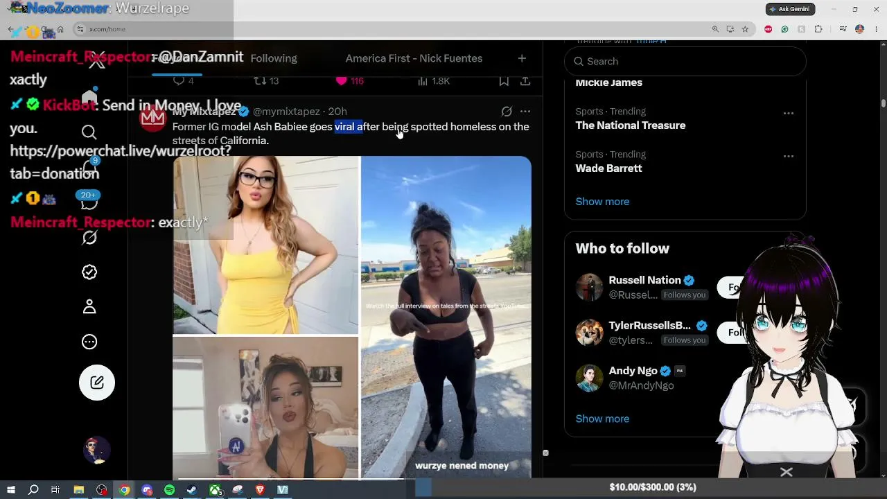Unlike the post with 116 likes
Viewport: 887px width, 499px height.
(x=349, y=81)
